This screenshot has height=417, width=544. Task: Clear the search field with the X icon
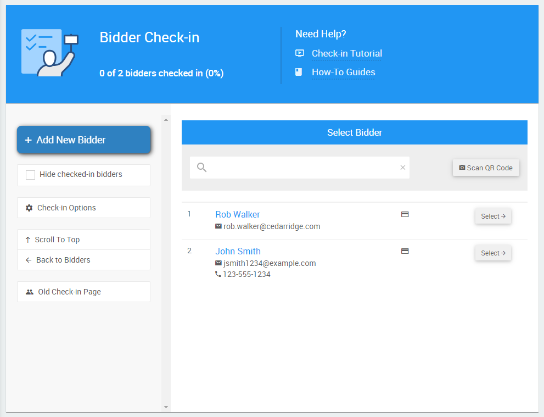click(402, 168)
